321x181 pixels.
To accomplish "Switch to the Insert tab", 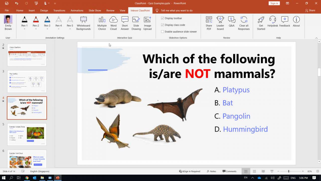I will (32, 11).
